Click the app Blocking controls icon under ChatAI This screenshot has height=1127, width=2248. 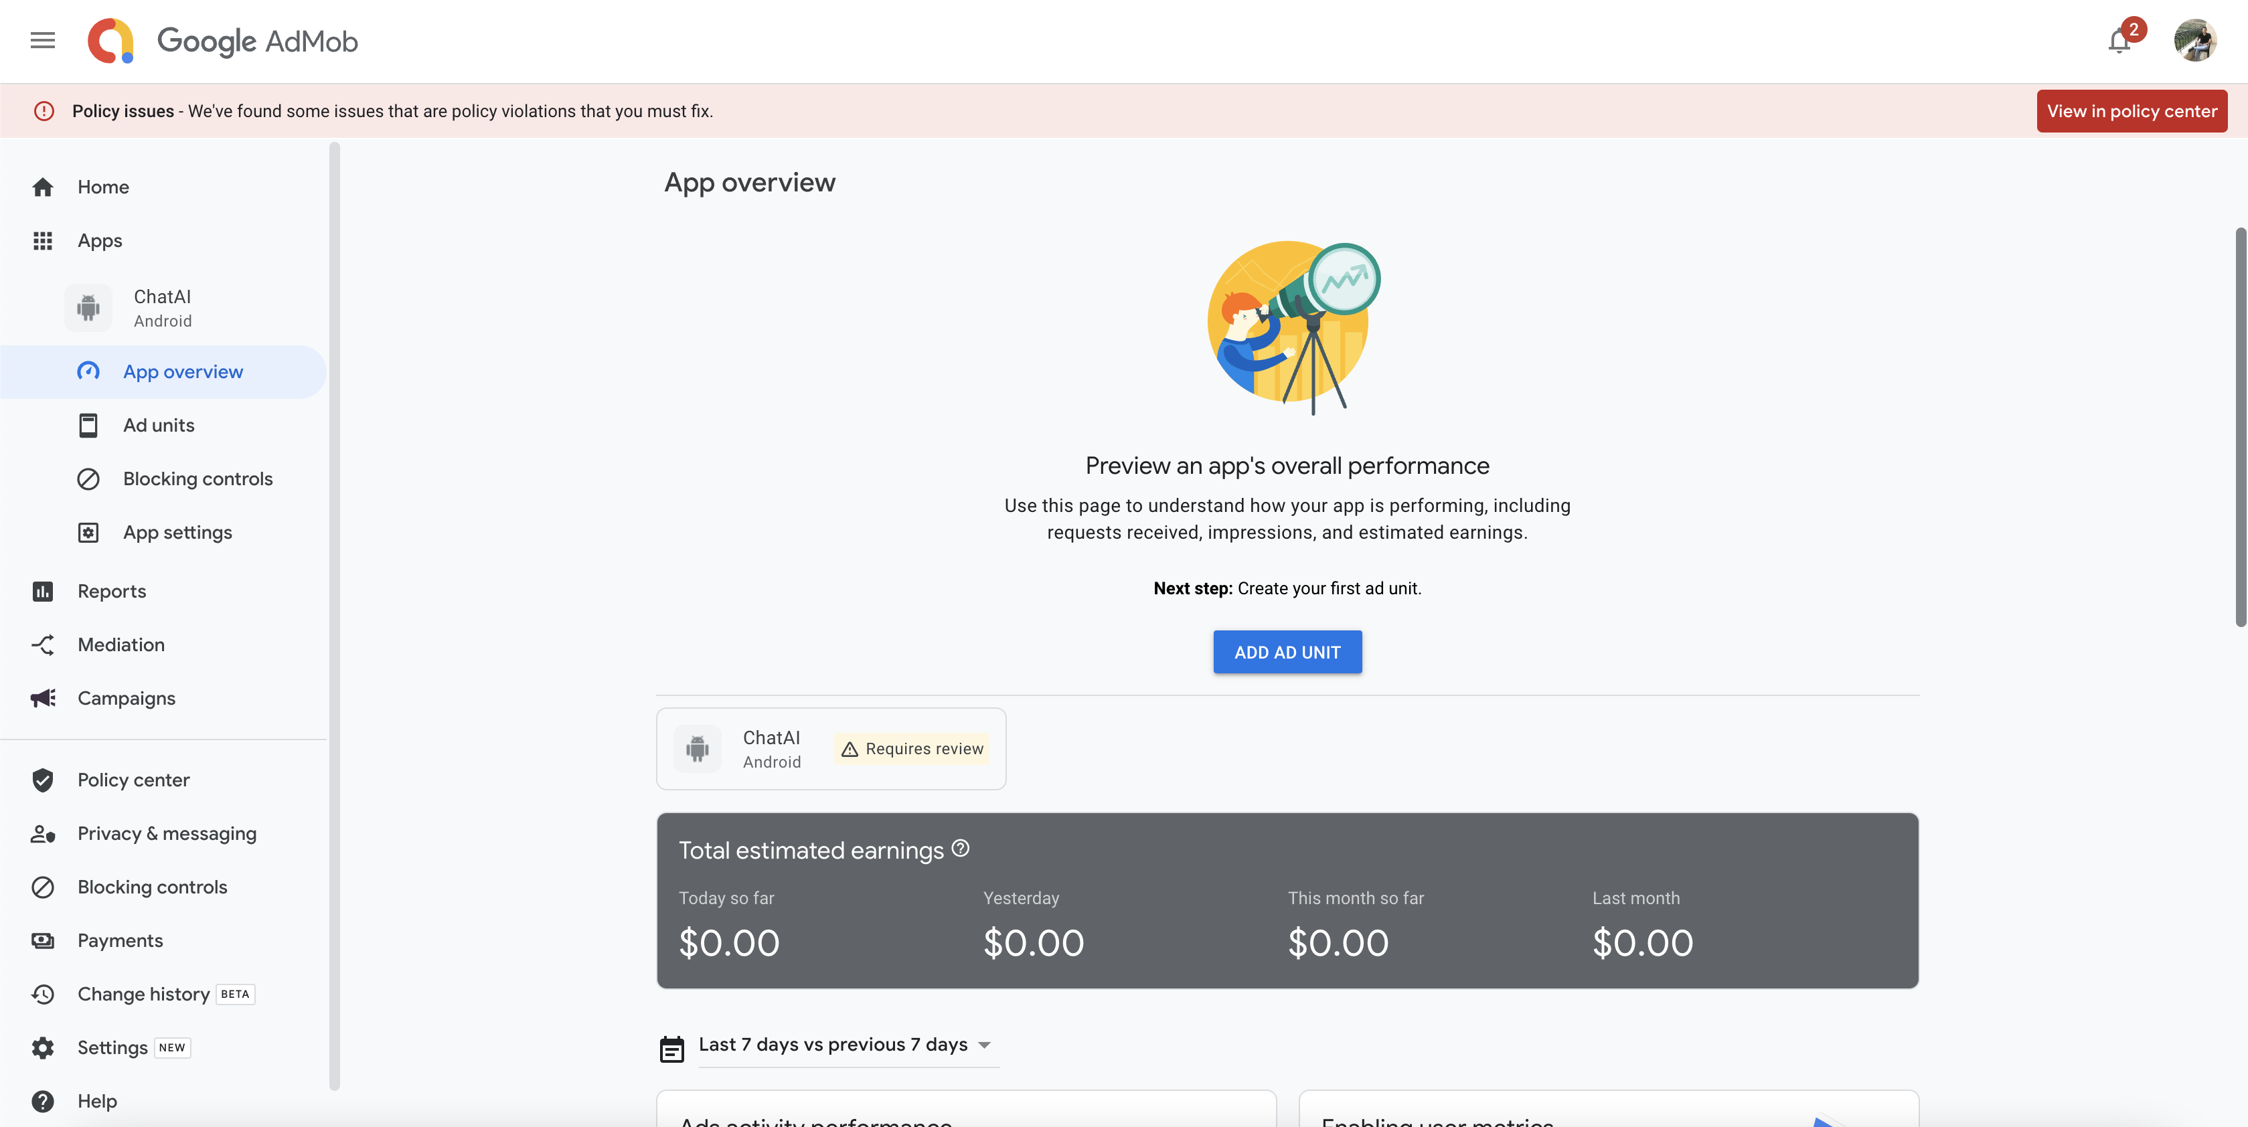88,479
